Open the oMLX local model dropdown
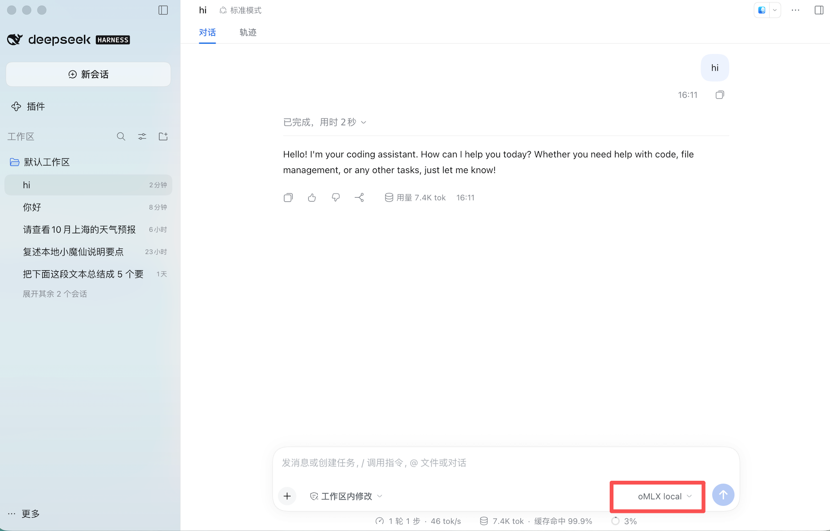The image size is (830, 531). coord(665,496)
